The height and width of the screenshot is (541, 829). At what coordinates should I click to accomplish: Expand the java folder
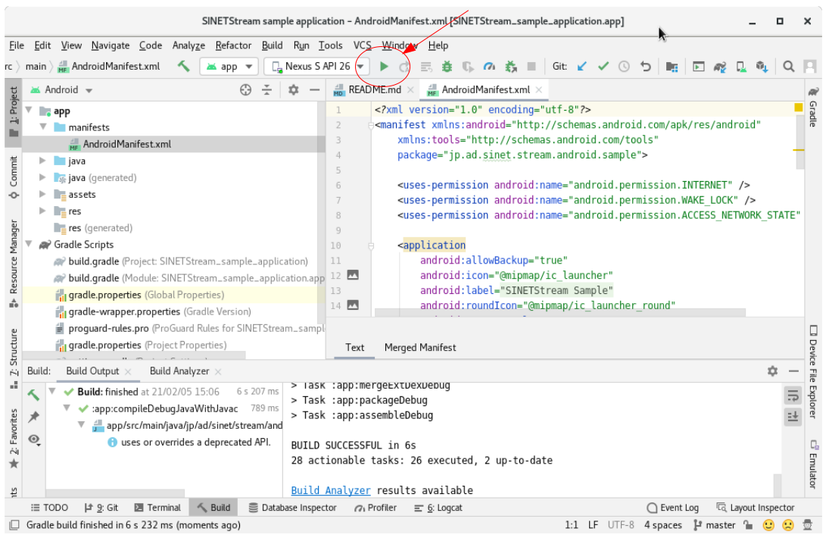tap(43, 161)
